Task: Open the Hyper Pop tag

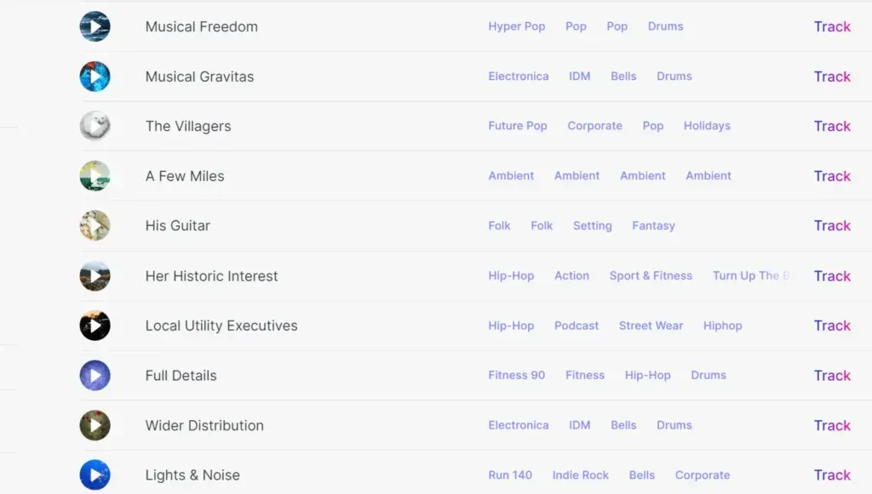Action: [517, 26]
